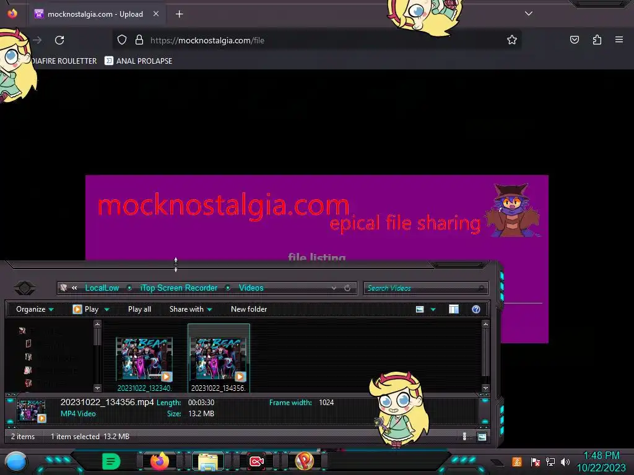Image resolution: width=634 pixels, height=475 pixels.
Task: Click the tracking protection shield icon
Action: click(x=122, y=40)
